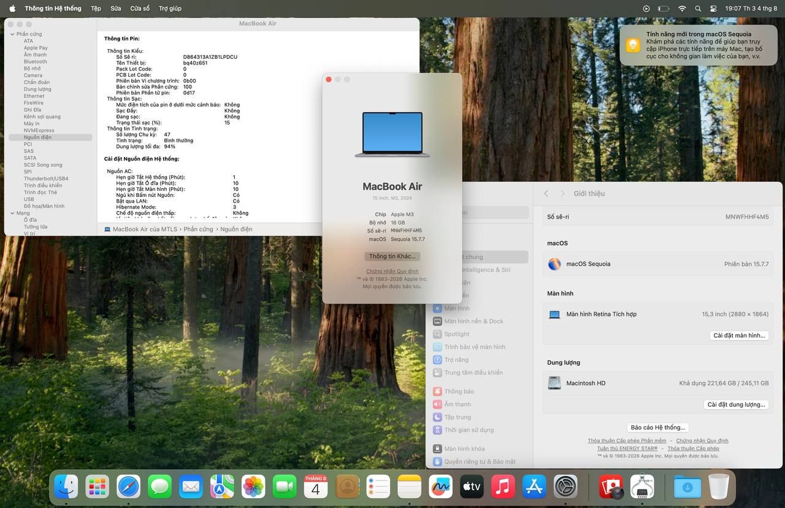Open Control Center in the menu bar
Viewport: 785px width, 508px height.
pos(713,9)
